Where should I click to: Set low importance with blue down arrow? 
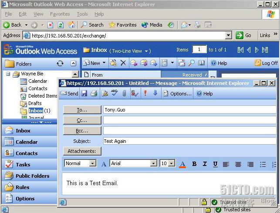tap(155, 93)
